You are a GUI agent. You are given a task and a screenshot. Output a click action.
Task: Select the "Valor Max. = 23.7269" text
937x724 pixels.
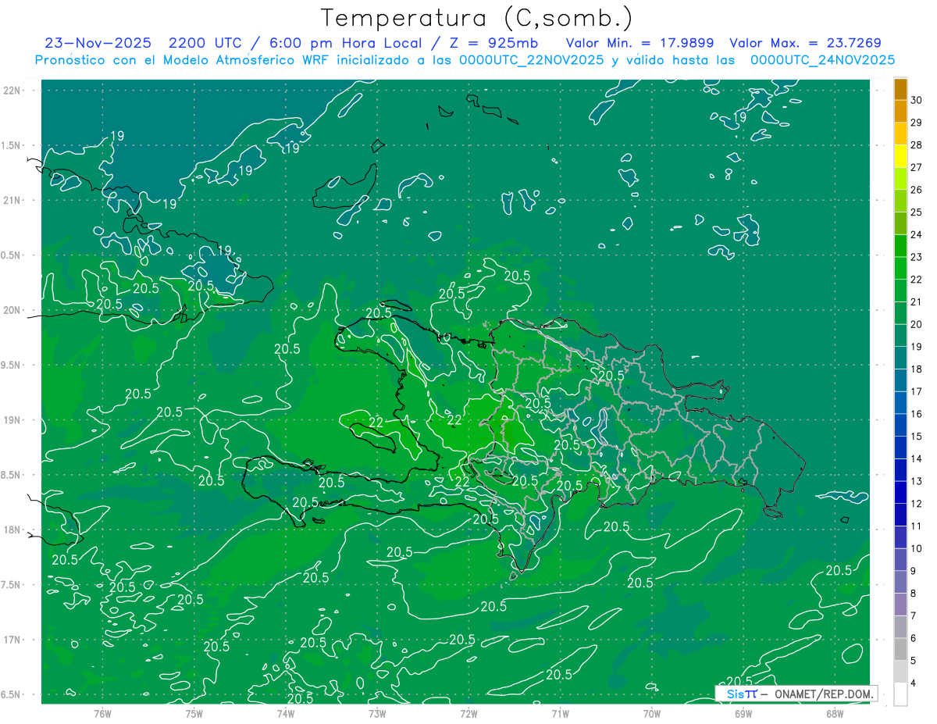(805, 44)
